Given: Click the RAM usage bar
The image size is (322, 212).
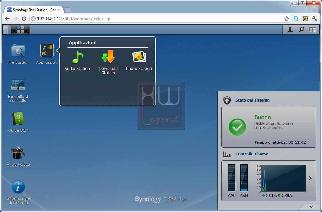Looking at the screenshot, I should pos(244,178).
